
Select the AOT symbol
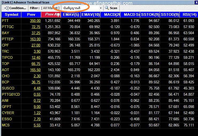pos(5,70)
